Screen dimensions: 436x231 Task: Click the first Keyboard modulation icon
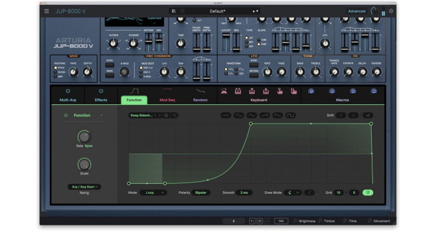click(224, 91)
